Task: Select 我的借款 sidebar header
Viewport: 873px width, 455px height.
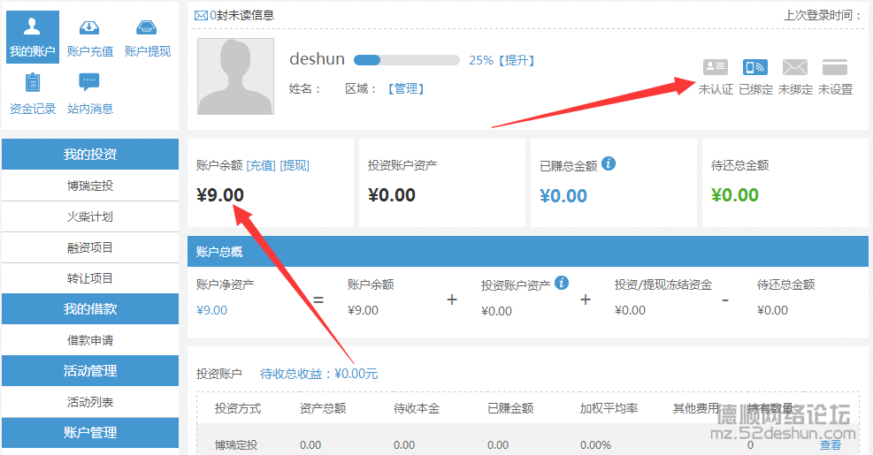Action: tap(90, 308)
